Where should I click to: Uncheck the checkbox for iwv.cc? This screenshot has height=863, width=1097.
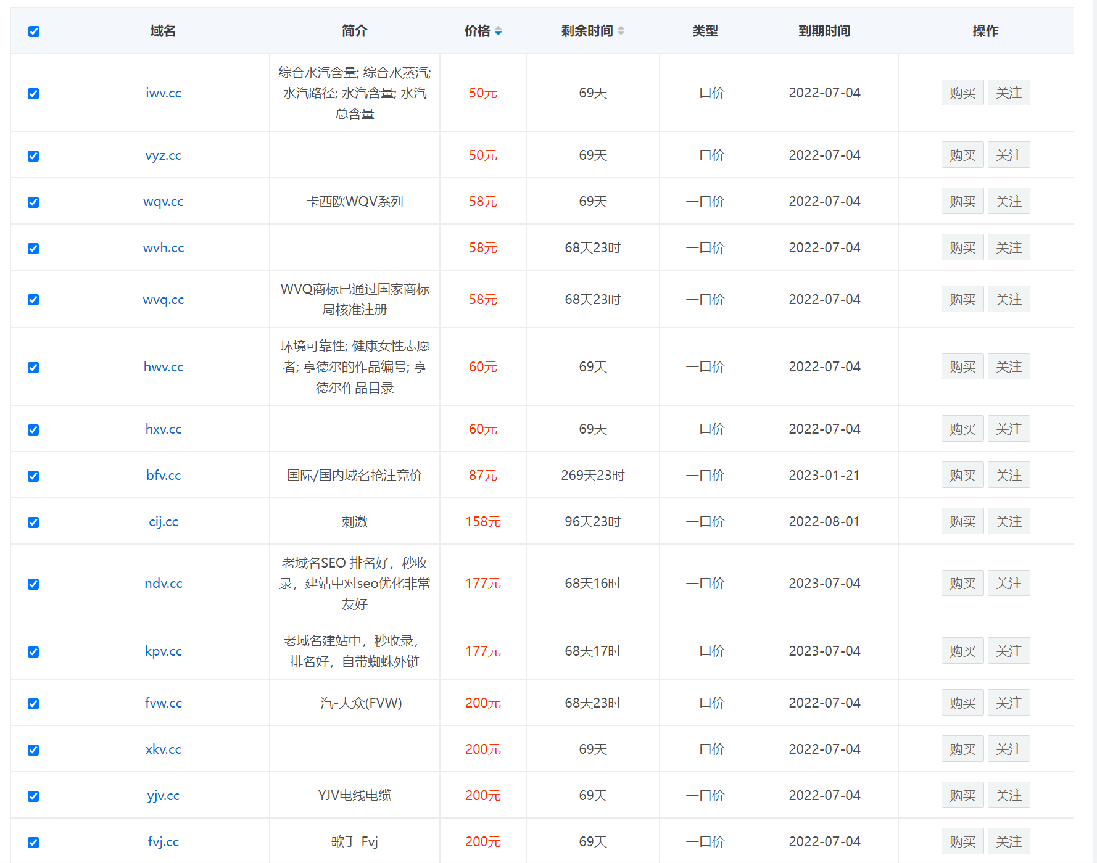(x=33, y=94)
